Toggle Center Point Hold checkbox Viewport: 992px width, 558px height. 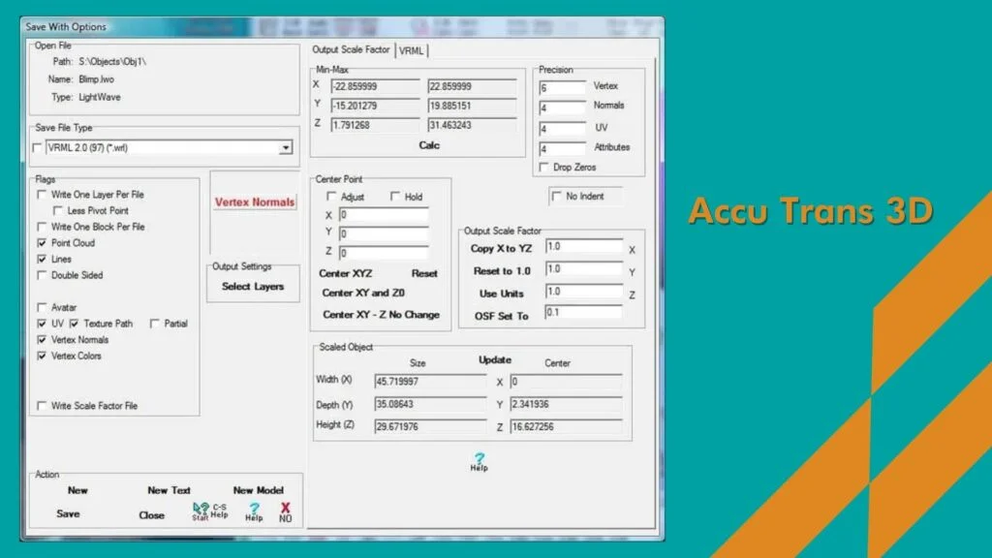click(x=395, y=197)
